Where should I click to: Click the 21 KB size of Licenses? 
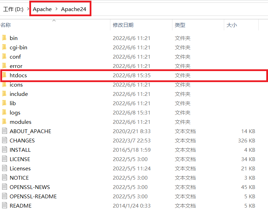pyautogui.click(x=248, y=168)
